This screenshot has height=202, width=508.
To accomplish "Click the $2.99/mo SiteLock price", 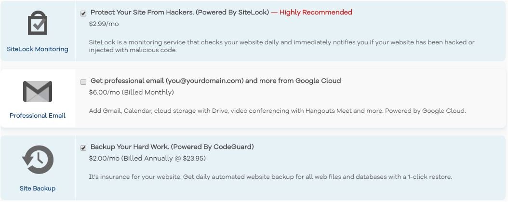I will (104, 24).
